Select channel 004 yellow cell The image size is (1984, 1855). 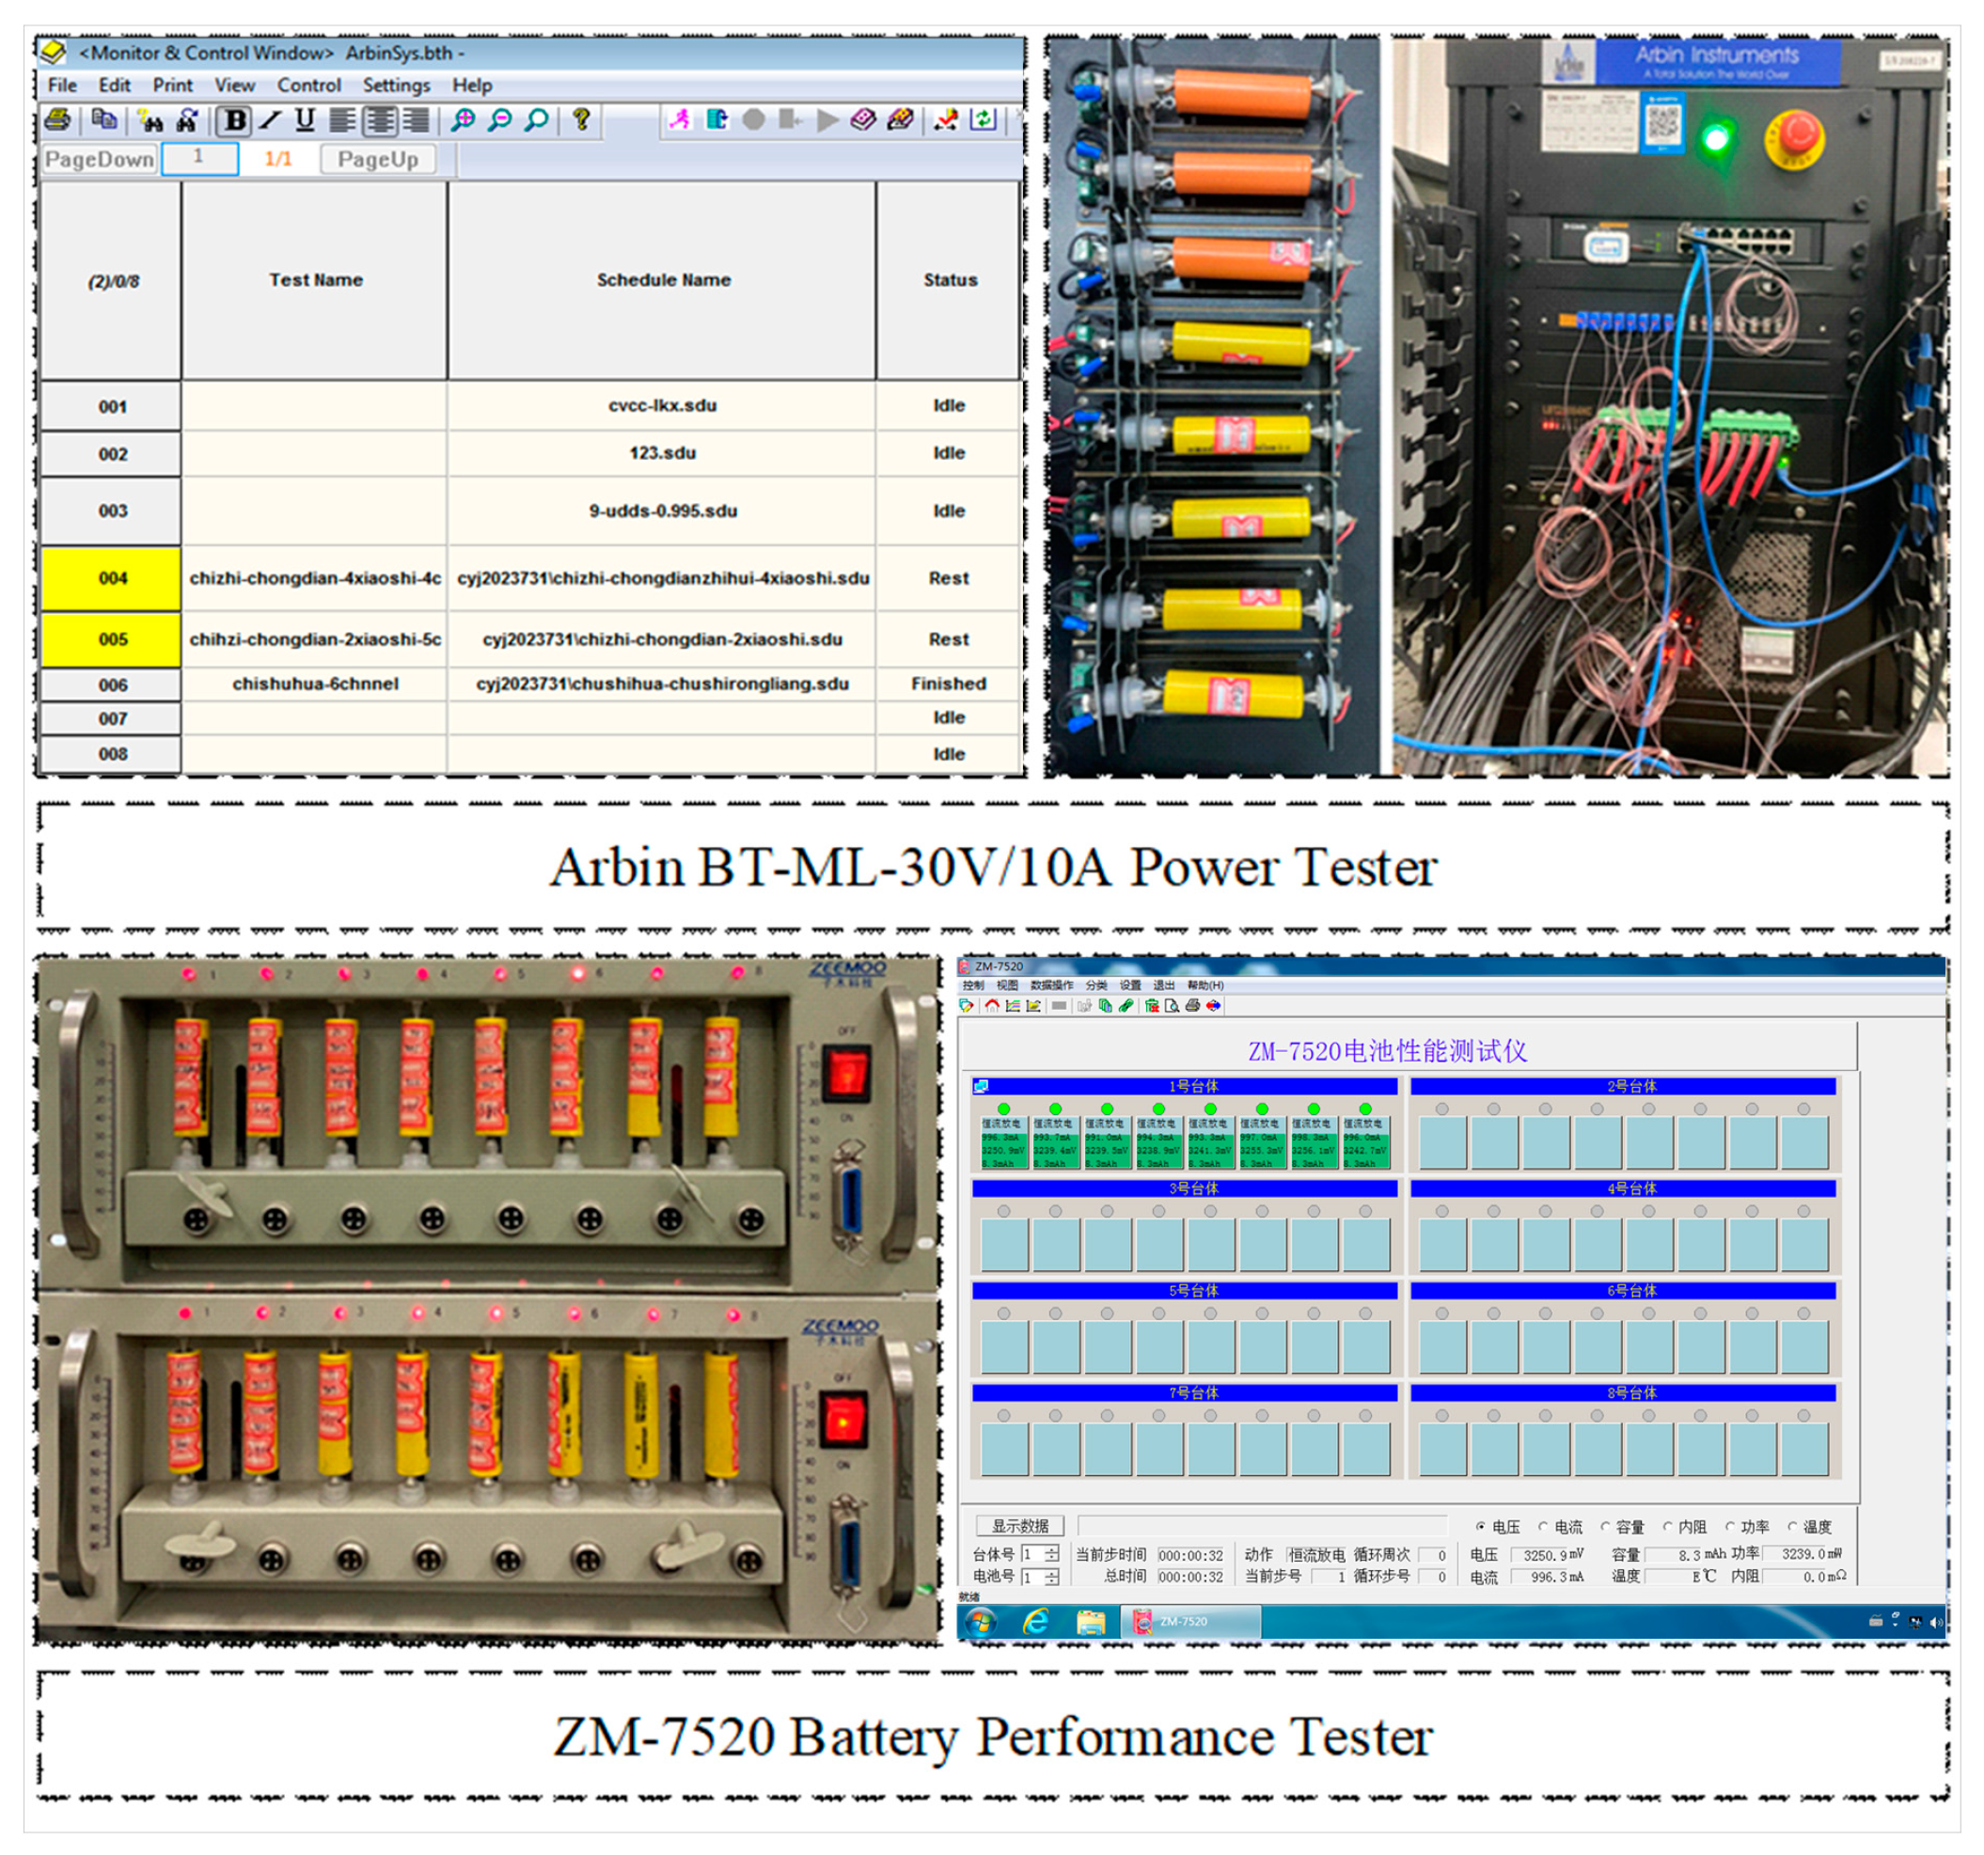[x=111, y=578]
